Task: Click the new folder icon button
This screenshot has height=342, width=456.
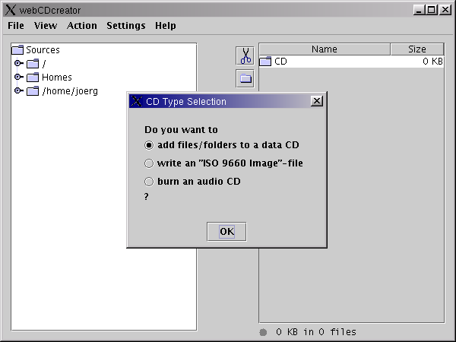Action: coord(245,78)
